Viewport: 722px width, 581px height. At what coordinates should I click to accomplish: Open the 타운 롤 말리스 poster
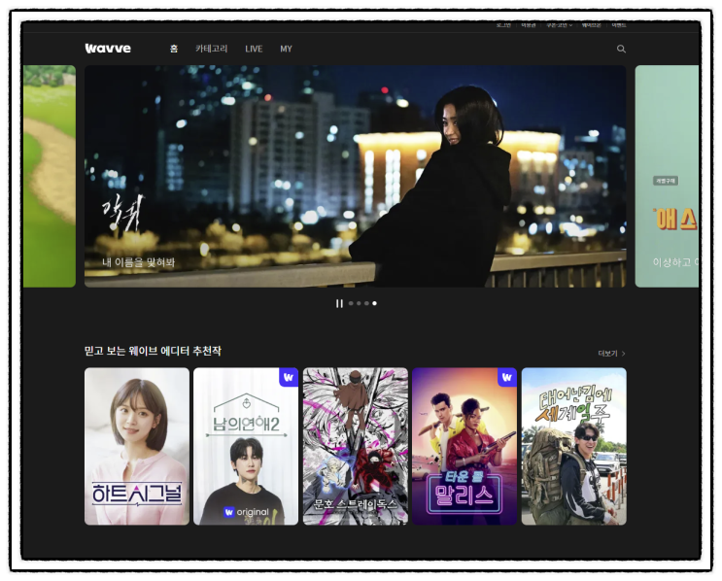[x=464, y=446]
